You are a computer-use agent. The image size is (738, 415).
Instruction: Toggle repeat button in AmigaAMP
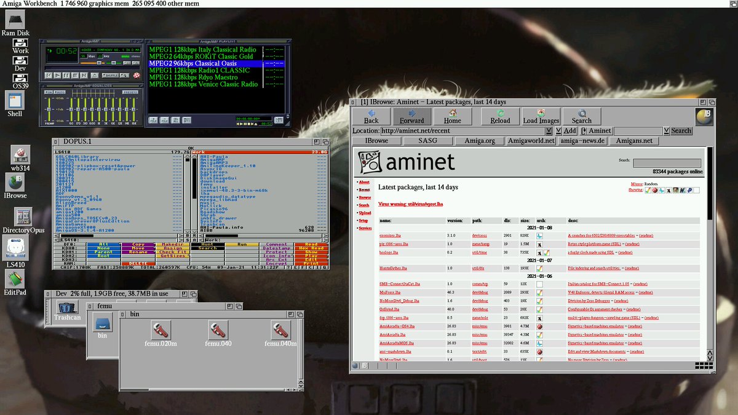124,76
